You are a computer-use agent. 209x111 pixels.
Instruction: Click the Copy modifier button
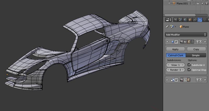(x=196, y=49)
